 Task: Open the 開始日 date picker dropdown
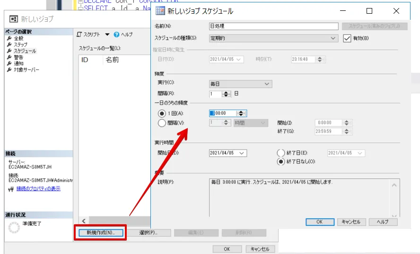tap(242, 153)
